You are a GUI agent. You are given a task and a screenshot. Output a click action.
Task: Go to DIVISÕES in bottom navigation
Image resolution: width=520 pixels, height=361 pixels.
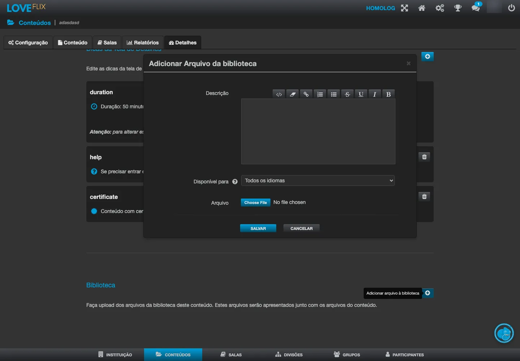click(289, 355)
